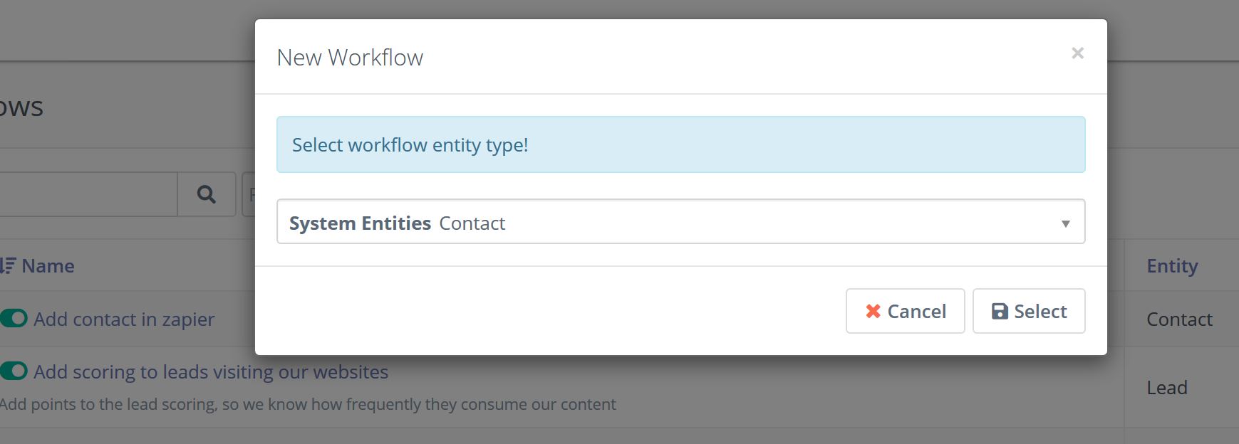Disable the Add scoring to leads switch
The image size is (1239, 444).
[14, 371]
